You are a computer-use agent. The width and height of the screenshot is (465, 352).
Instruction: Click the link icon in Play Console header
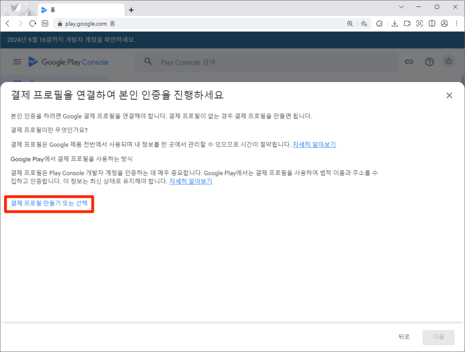coord(409,62)
